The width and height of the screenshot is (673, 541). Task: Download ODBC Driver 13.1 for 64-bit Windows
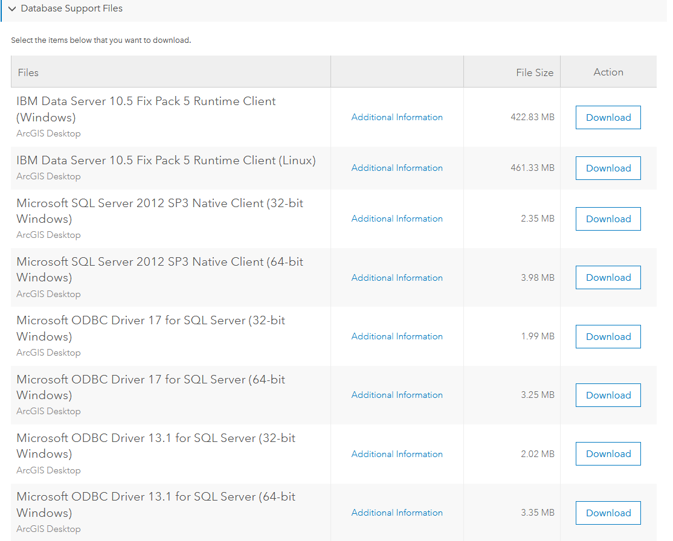pos(608,513)
